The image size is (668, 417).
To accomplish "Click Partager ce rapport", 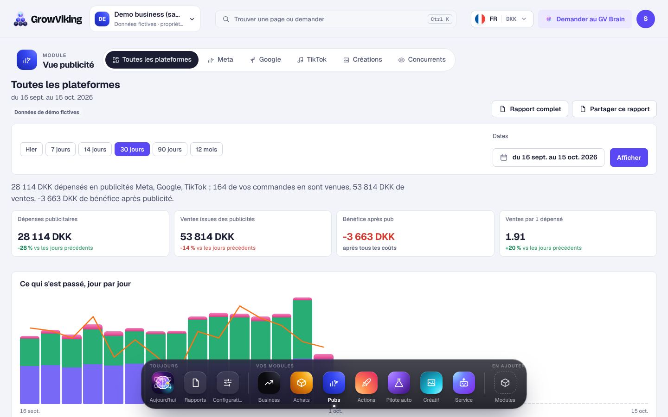I will tap(614, 109).
